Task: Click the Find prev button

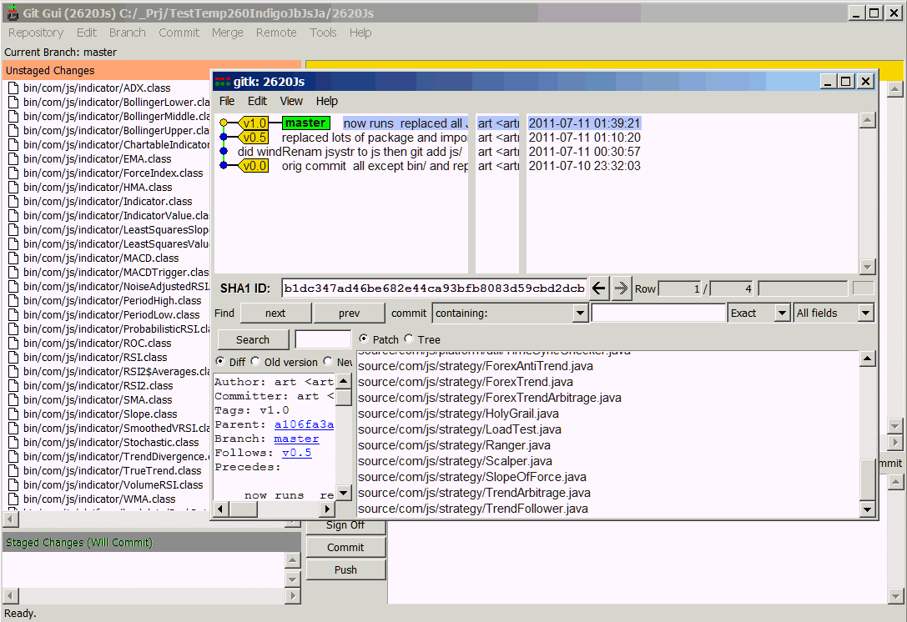Action: click(349, 313)
